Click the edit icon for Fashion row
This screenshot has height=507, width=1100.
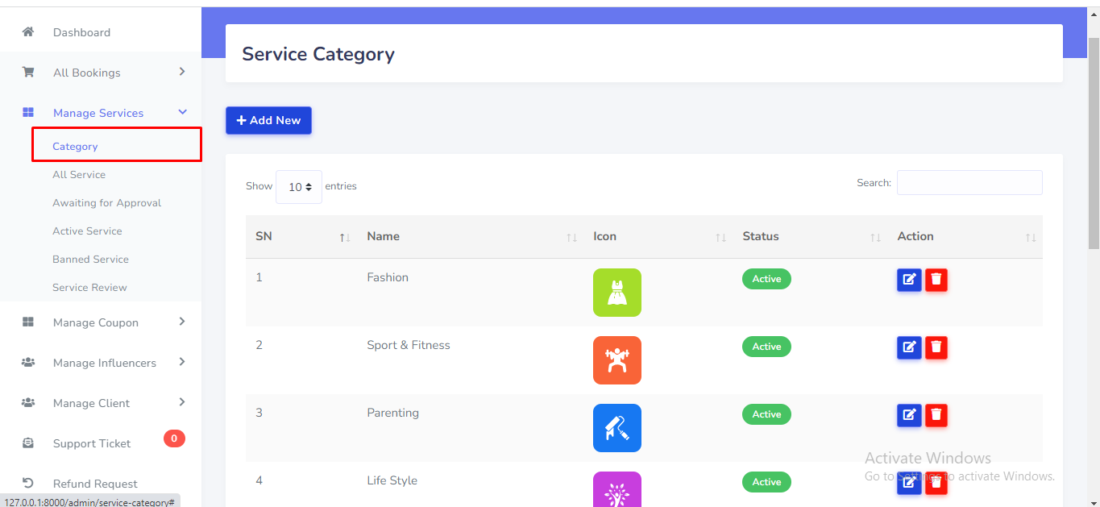point(909,280)
